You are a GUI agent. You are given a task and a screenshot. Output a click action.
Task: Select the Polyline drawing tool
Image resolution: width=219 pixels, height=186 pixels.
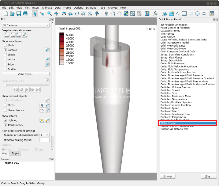[x=178, y=13]
